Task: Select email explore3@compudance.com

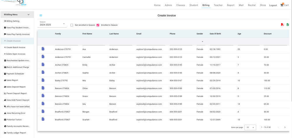Action: coord(149,81)
